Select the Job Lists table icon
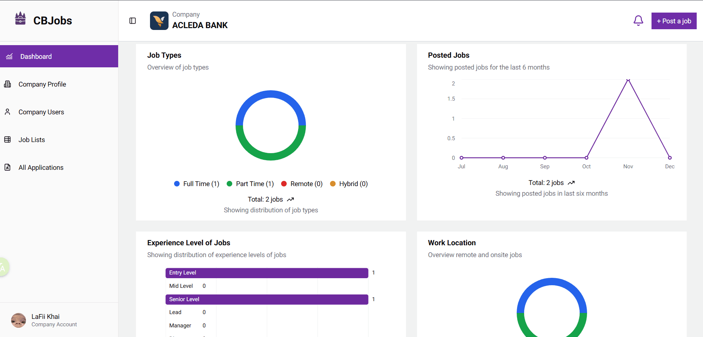703x337 pixels. (8, 139)
